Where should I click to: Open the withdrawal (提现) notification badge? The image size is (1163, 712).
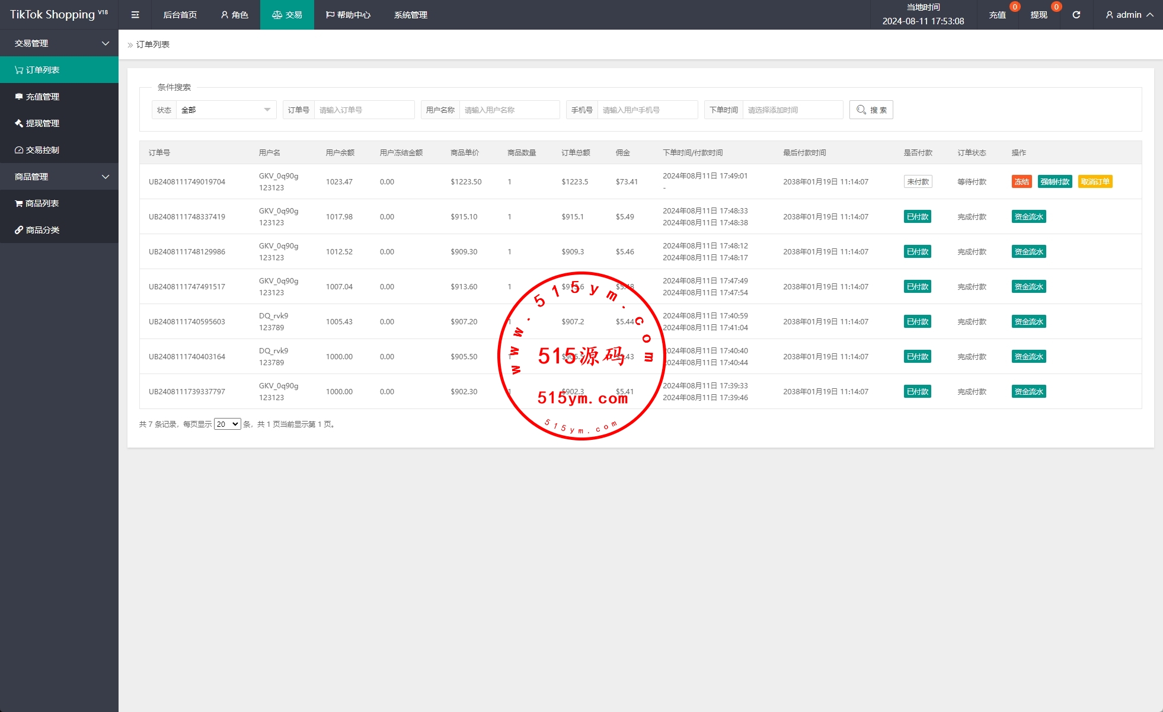[x=1056, y=7]
